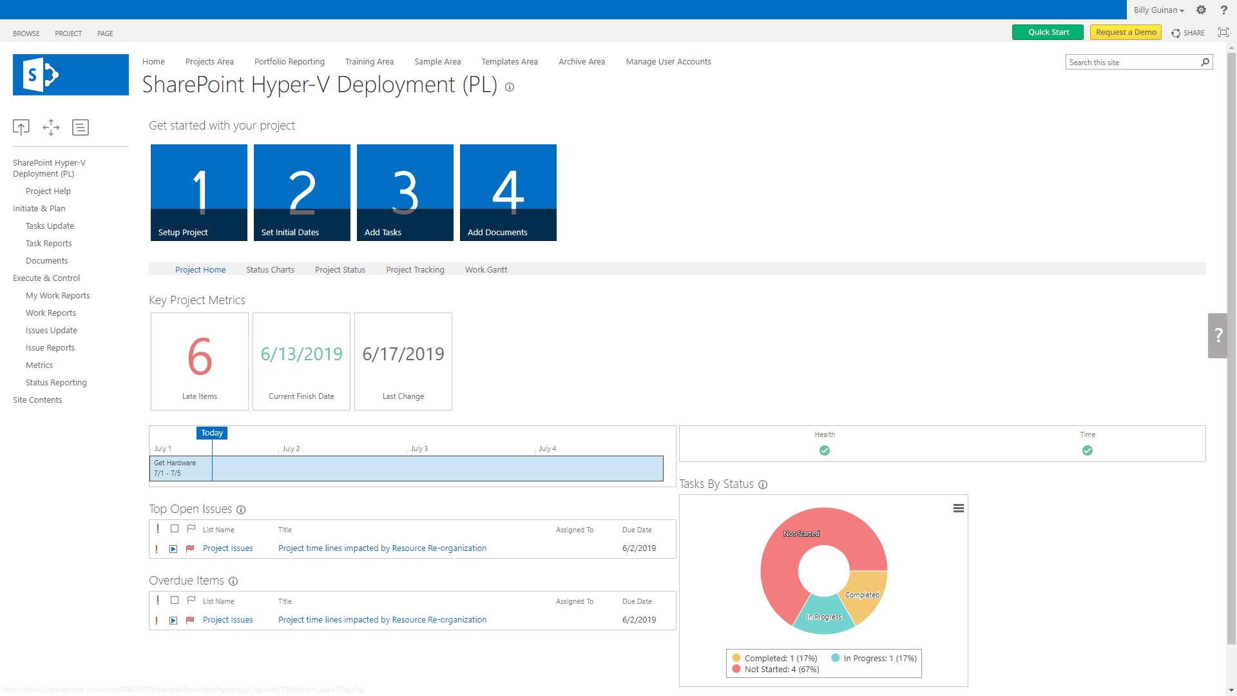Select Project Home tab

click(200, 269)
